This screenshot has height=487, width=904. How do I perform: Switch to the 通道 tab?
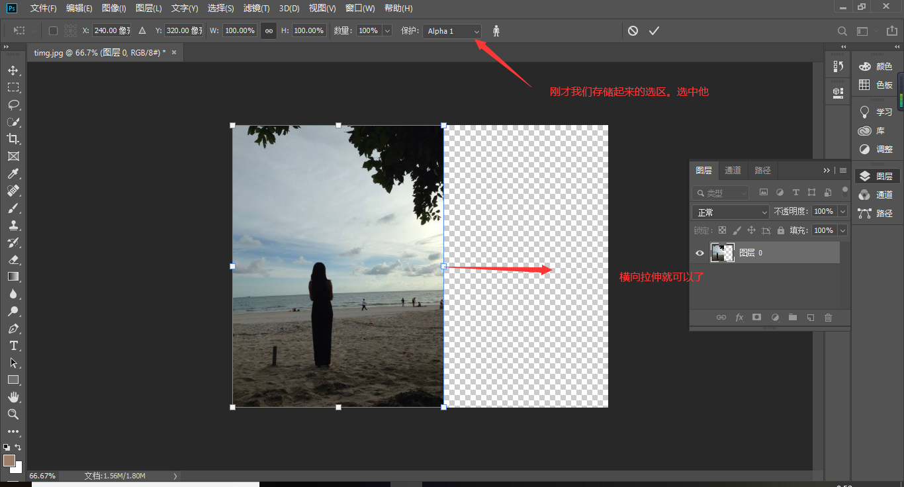point(733,171)
